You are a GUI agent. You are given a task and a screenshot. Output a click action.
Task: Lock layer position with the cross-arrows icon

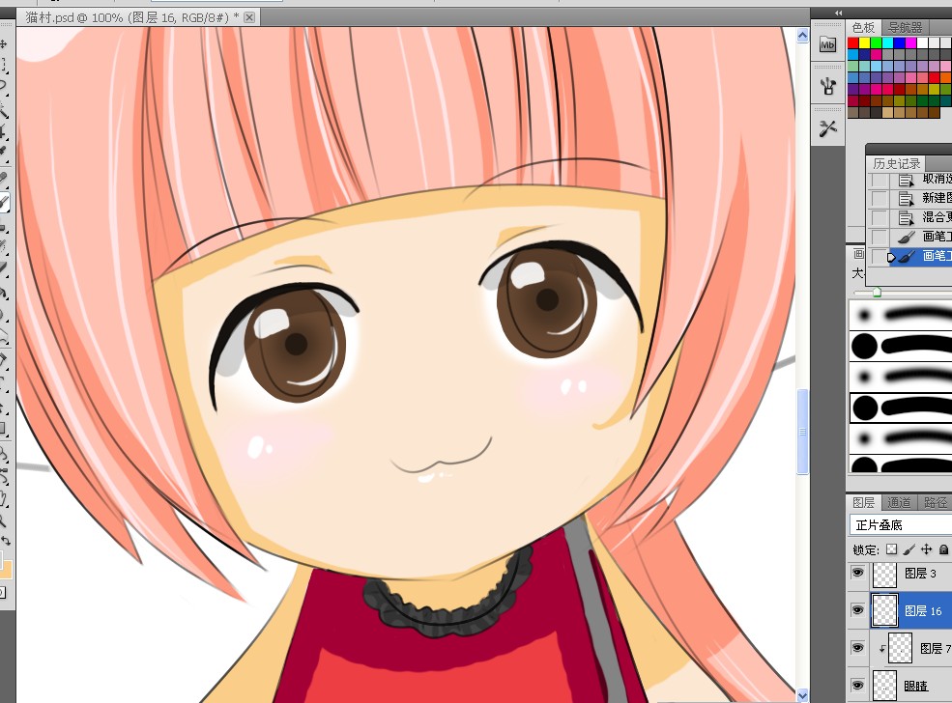click(926, 549)
